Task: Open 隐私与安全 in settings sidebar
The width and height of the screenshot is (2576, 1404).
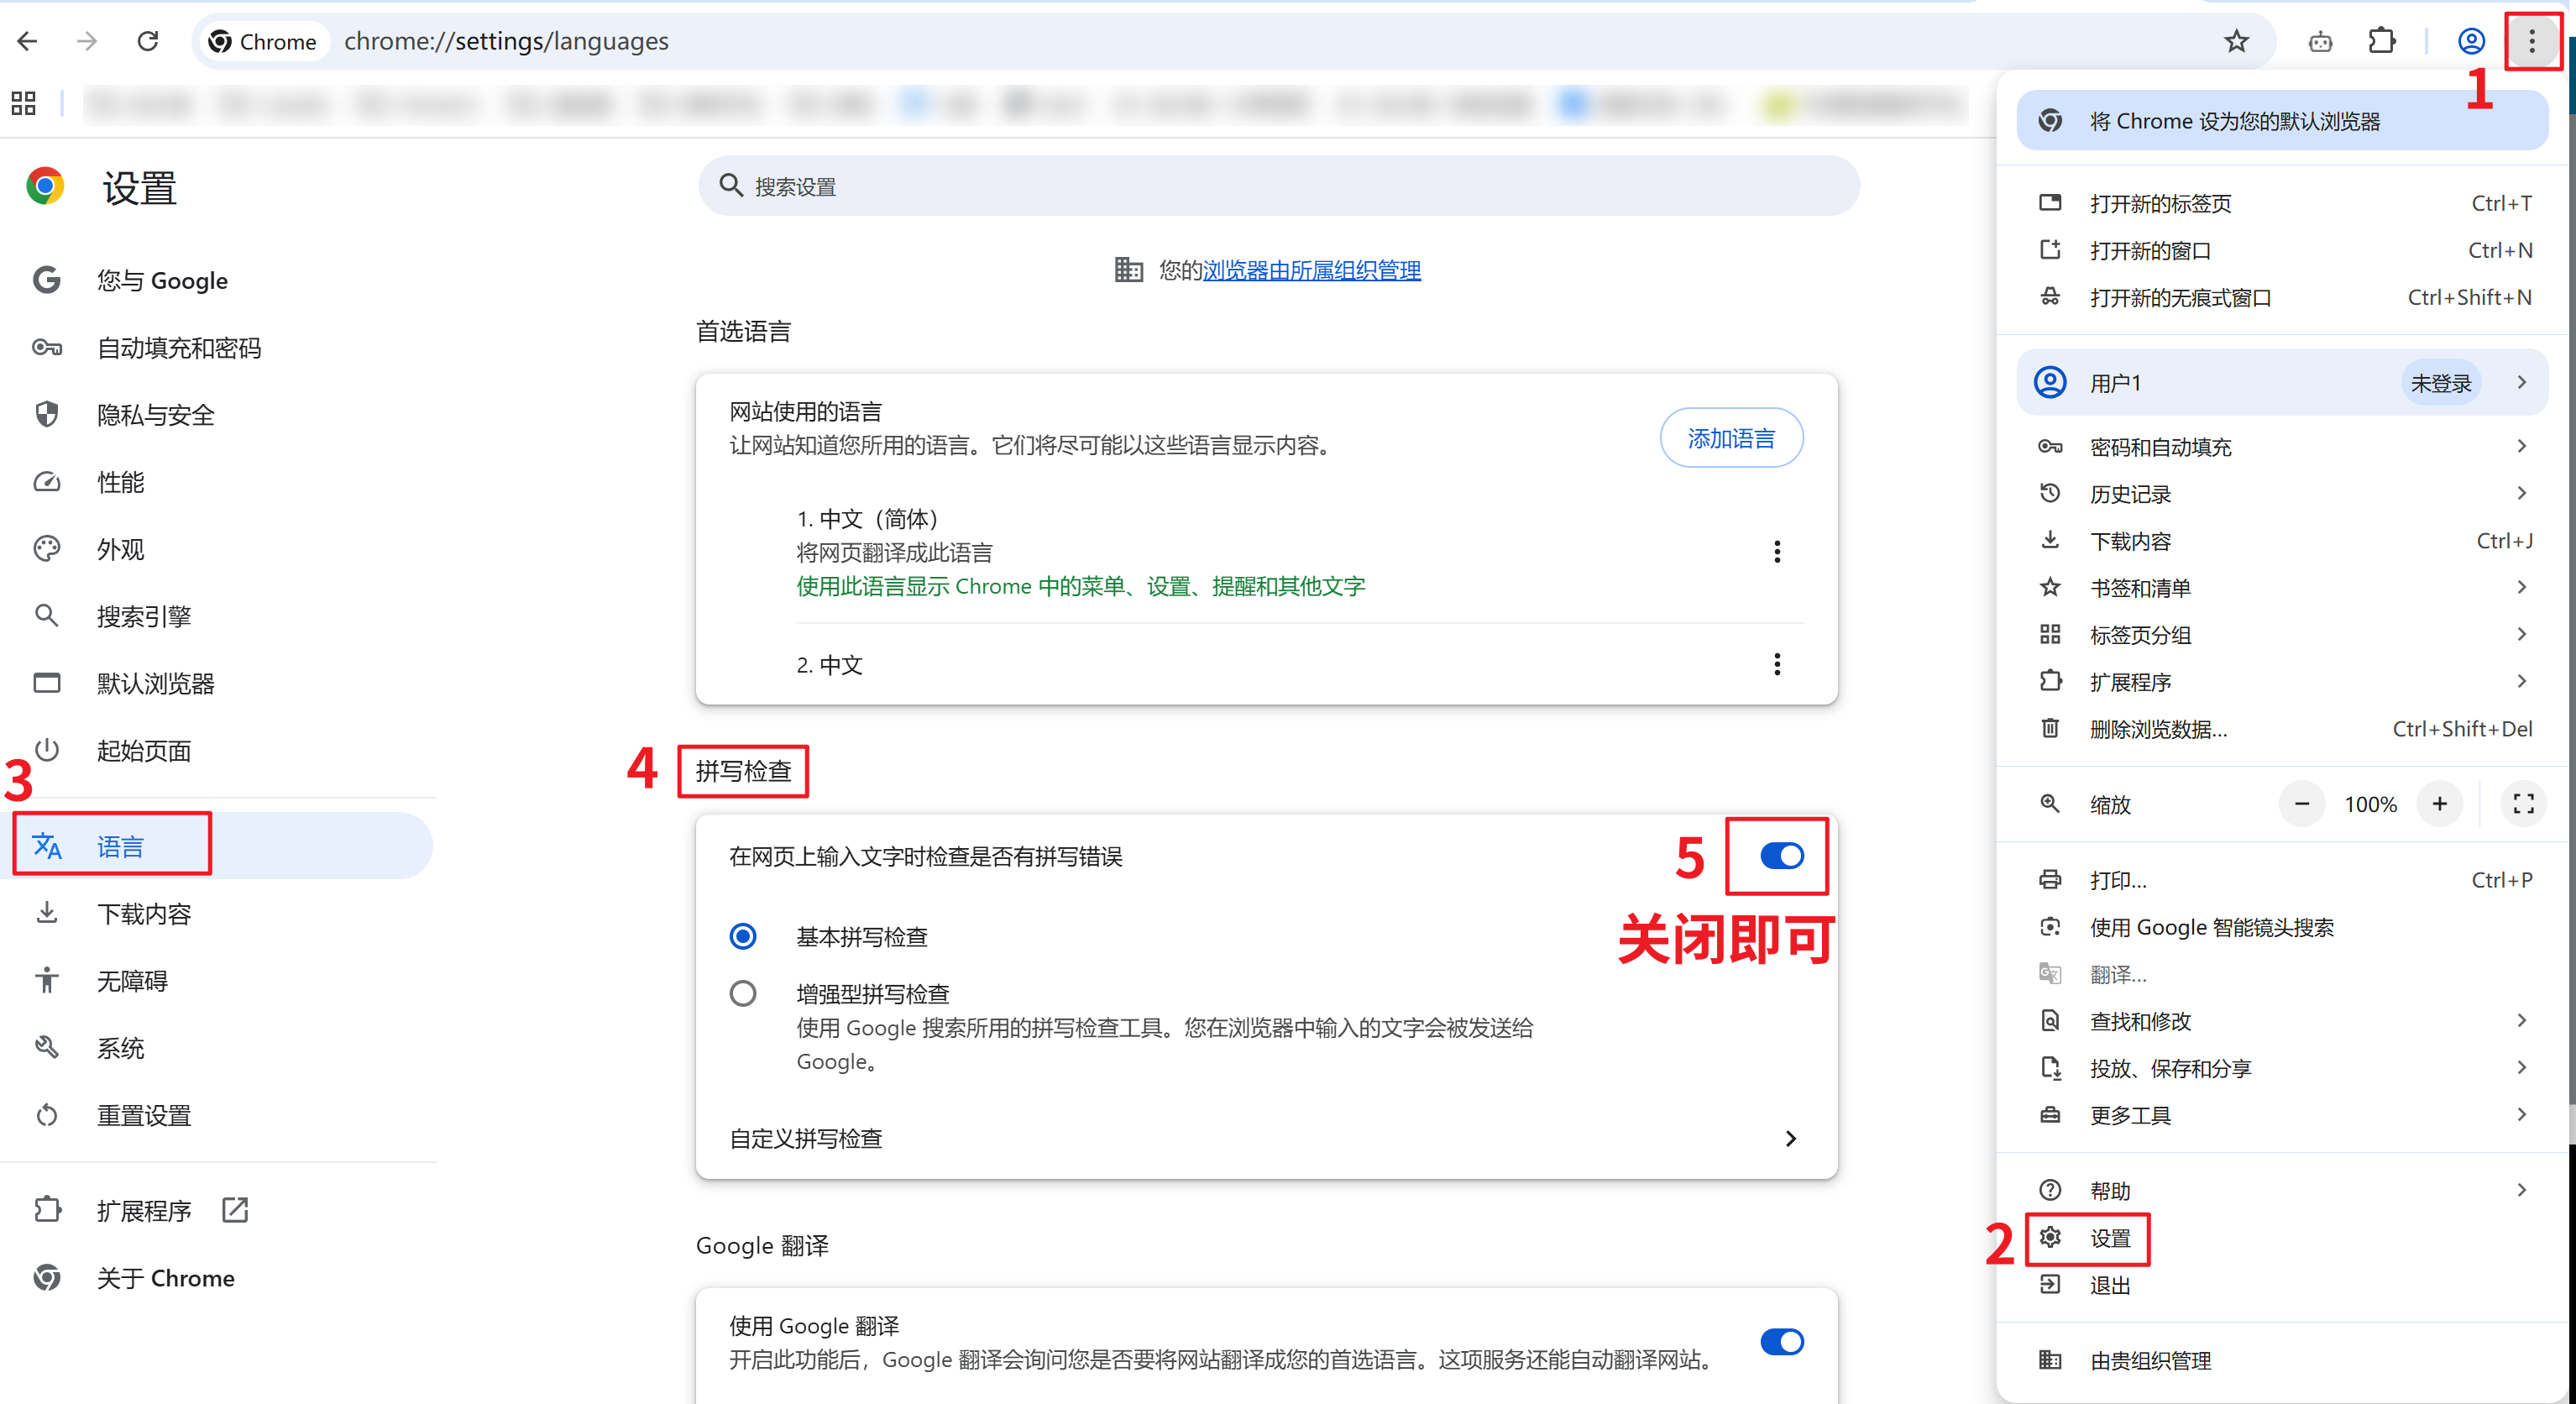Action: click(155, 415)
